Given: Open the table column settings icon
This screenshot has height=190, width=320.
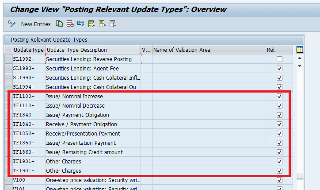Looking at the screenshot, I should 300,50.
